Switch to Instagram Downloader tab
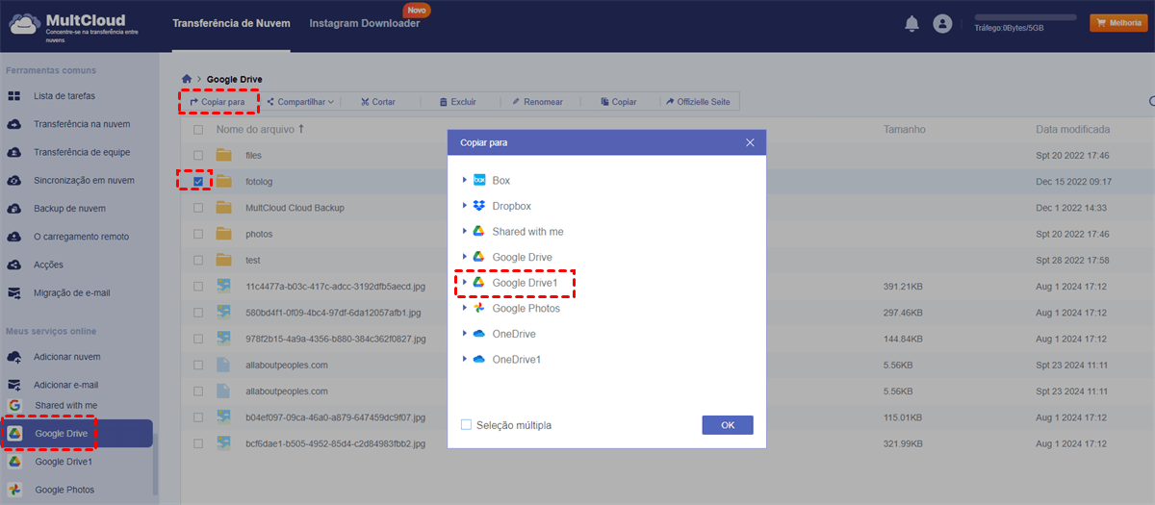 [364, 23]
